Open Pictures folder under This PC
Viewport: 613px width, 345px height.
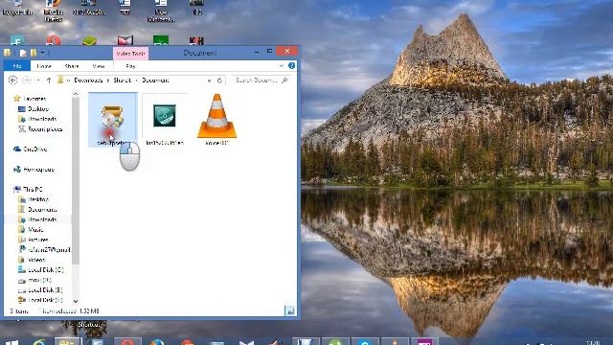tap(34, 240)
